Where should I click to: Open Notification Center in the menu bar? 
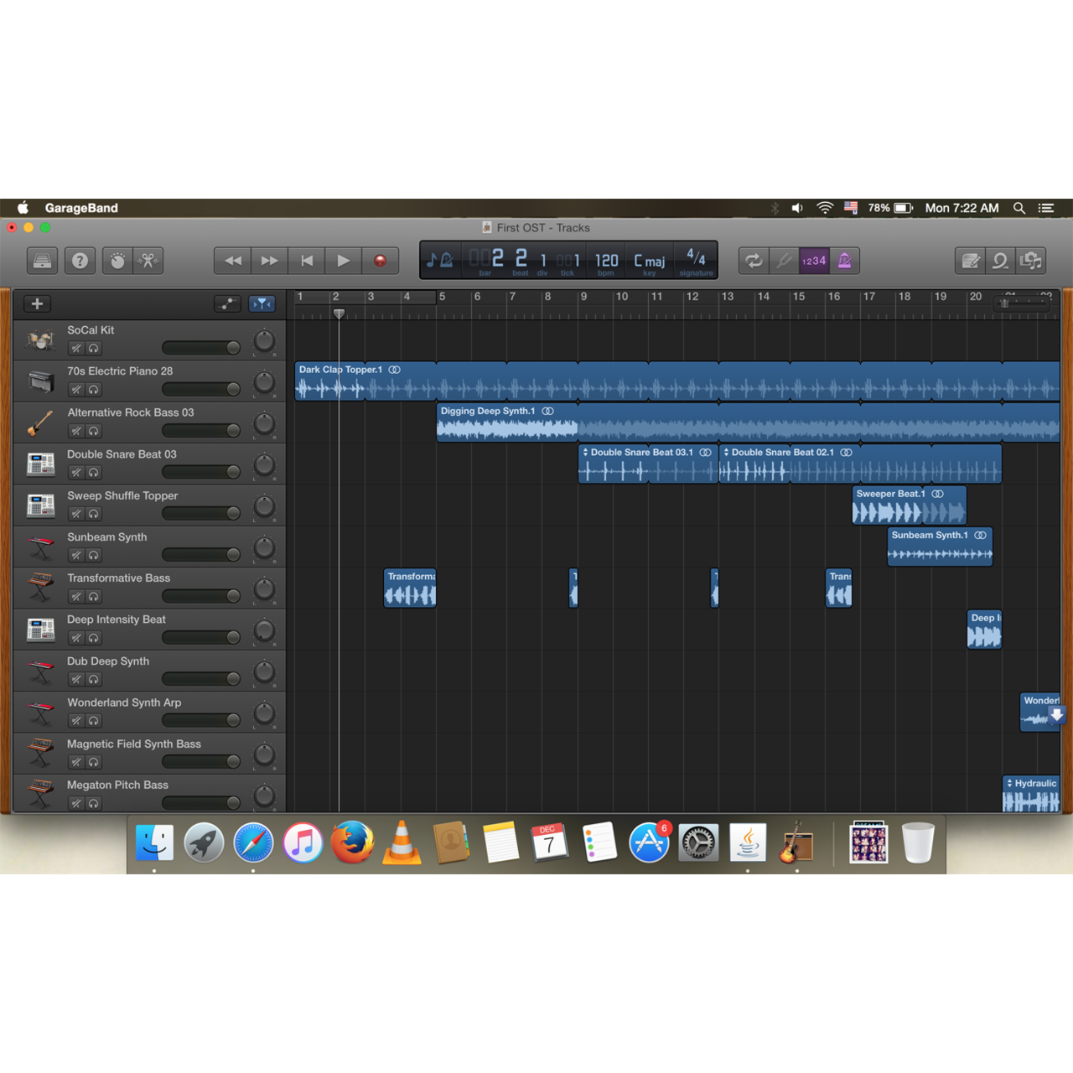pos(1046,208)
